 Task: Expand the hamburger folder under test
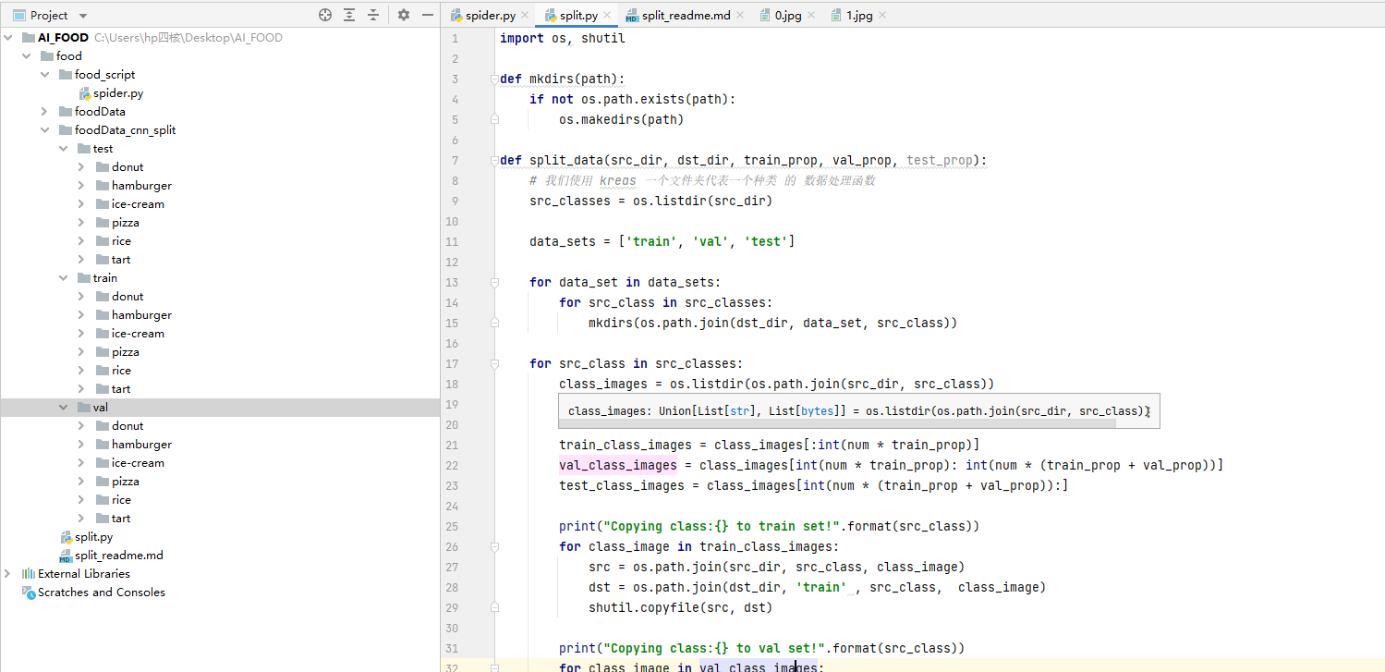(x=82, y=186)
